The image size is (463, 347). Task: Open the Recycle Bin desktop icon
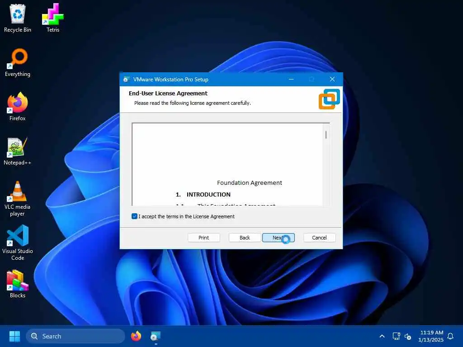pyautogui.click(x=18, y=18)
